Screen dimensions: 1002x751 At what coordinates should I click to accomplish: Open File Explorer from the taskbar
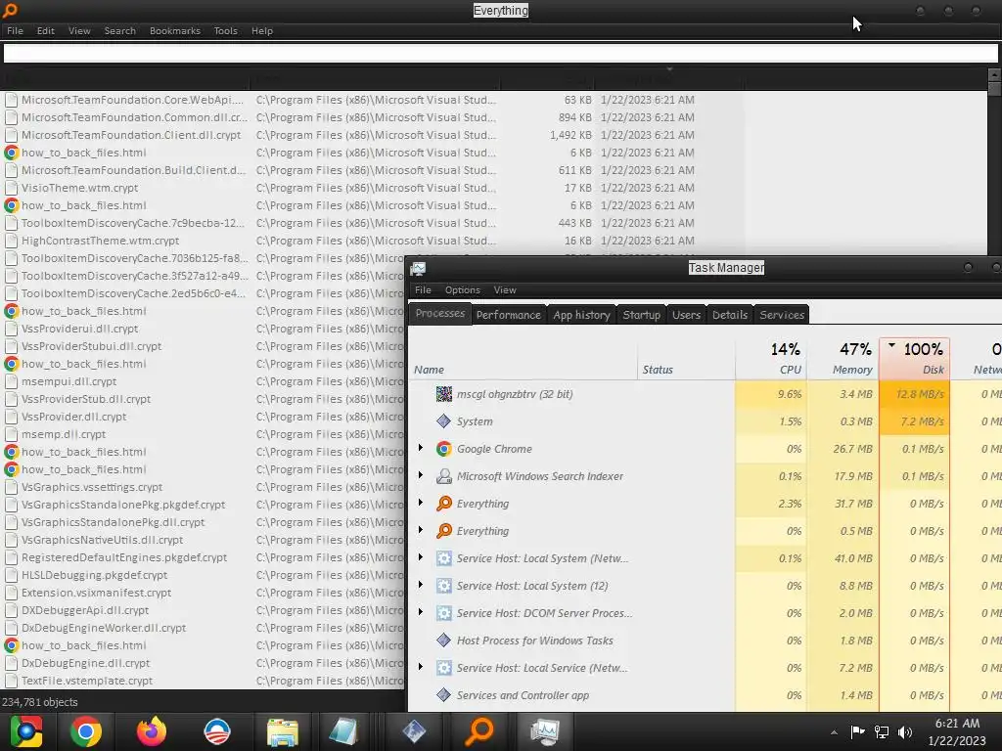click(283, 731)
